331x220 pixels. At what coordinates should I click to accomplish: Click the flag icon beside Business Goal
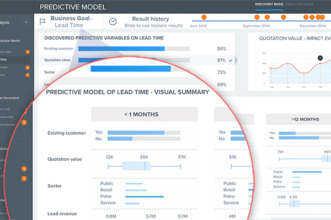point(42,21)
